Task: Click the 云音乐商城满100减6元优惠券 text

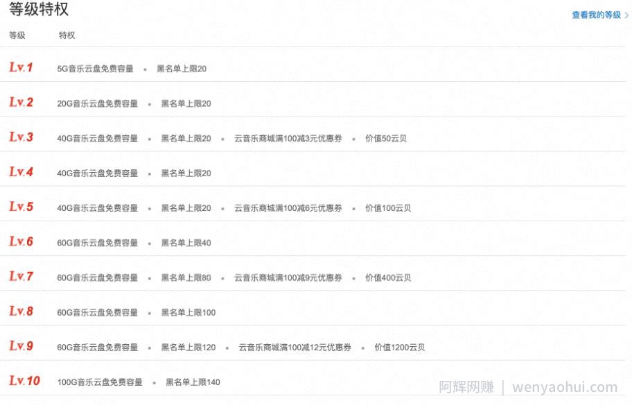Action: (x=288, y=208)
